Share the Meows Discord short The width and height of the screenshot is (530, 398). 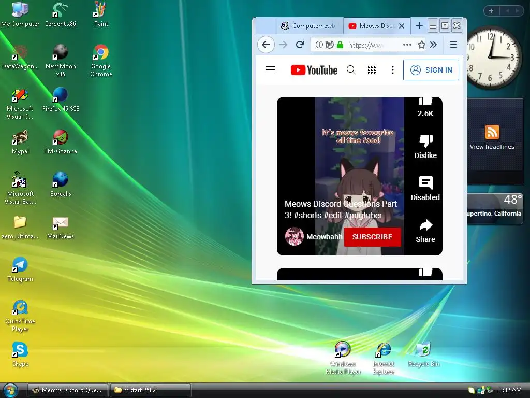coord(425,231)
